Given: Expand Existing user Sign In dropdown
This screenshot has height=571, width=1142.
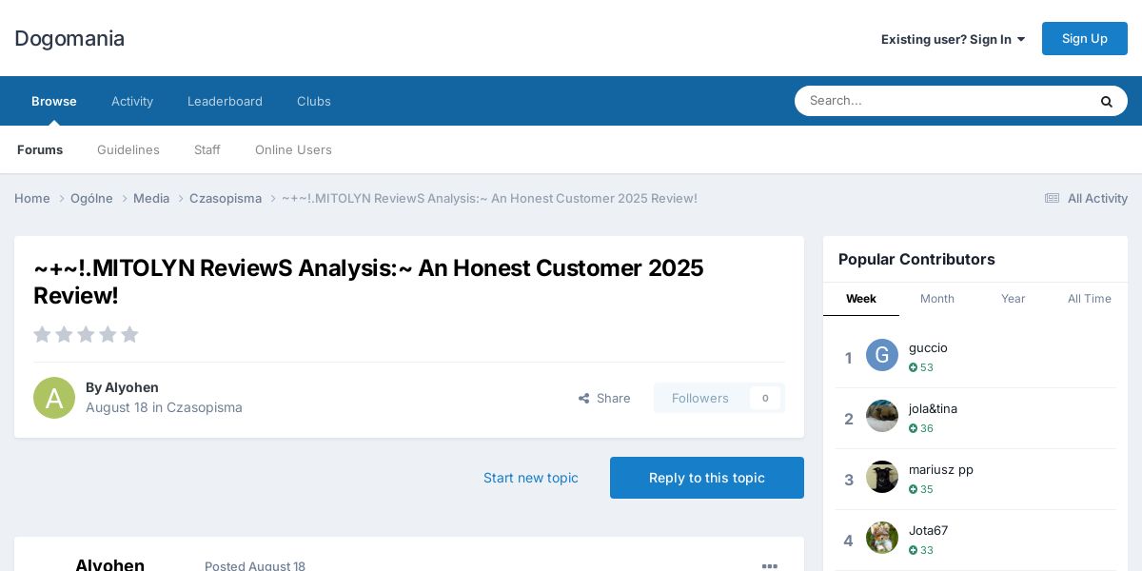Looking at the screenshot, I should (953, 39).
